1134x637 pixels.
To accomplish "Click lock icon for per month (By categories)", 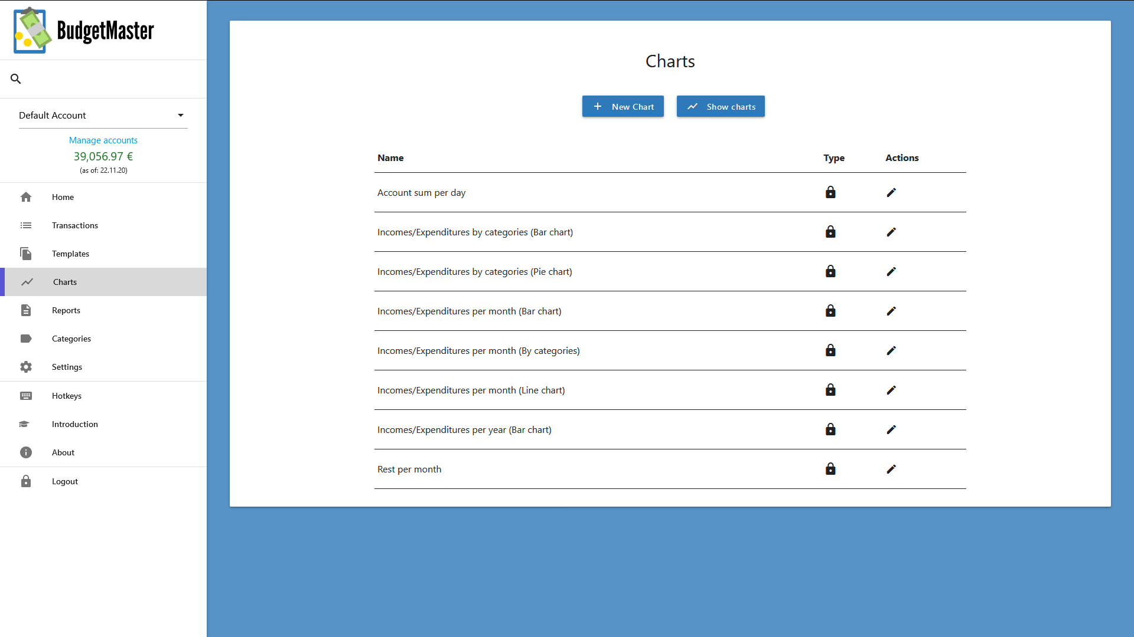I will pyautogui.click(x=830, y=350).
